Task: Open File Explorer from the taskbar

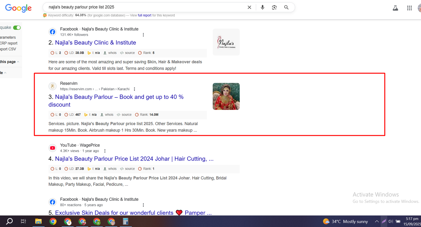Action: (x=38, y=221)
